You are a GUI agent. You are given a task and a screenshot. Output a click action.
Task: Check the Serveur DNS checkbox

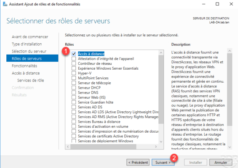(x=74, y=92)
